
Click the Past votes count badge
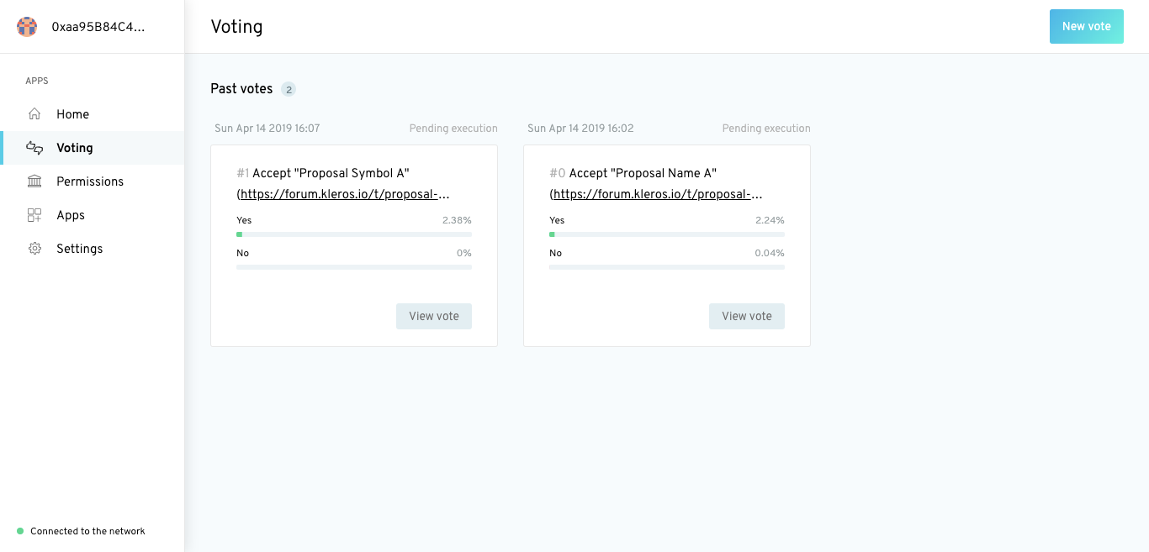click(x=289, y=89)
